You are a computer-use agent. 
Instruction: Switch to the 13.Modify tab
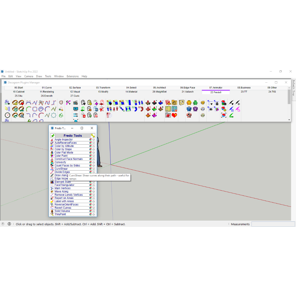(x=103, y=92)
